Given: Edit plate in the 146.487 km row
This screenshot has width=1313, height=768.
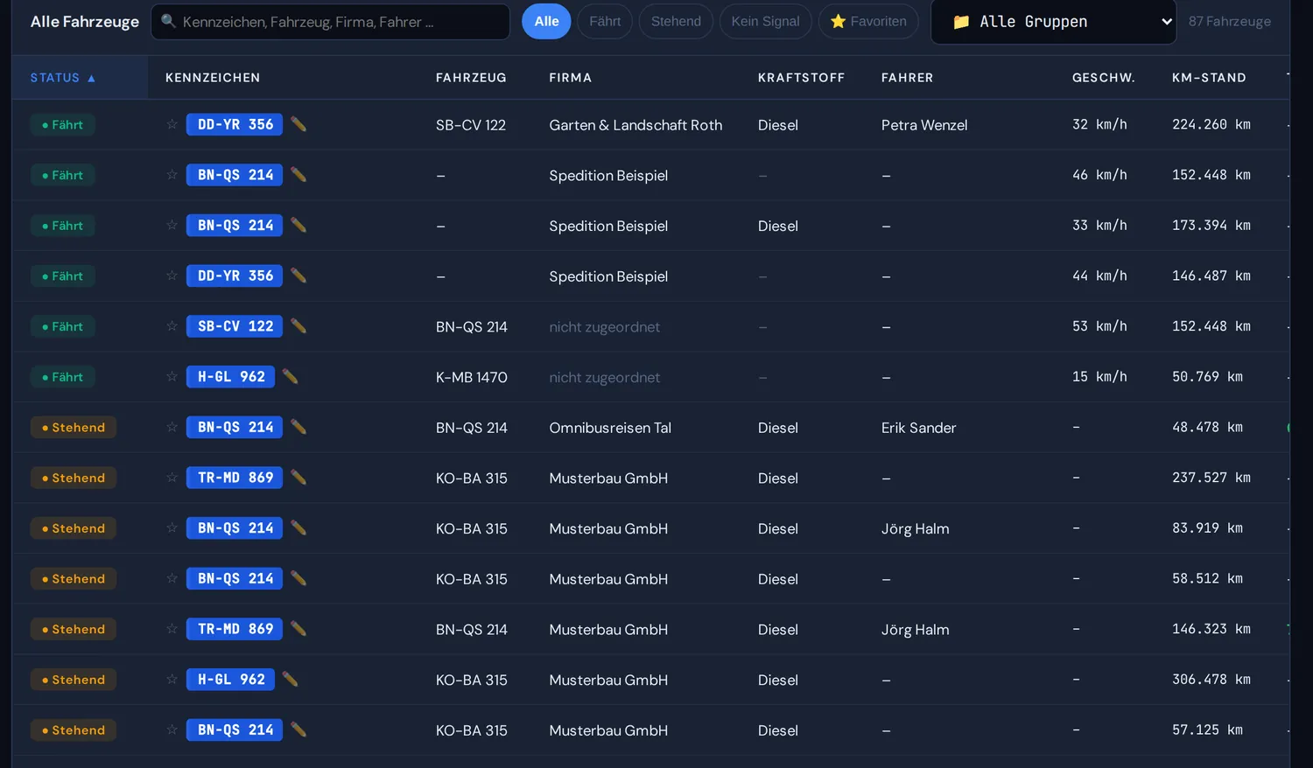Looking at the screenshot, I should [x=298, y=276].
